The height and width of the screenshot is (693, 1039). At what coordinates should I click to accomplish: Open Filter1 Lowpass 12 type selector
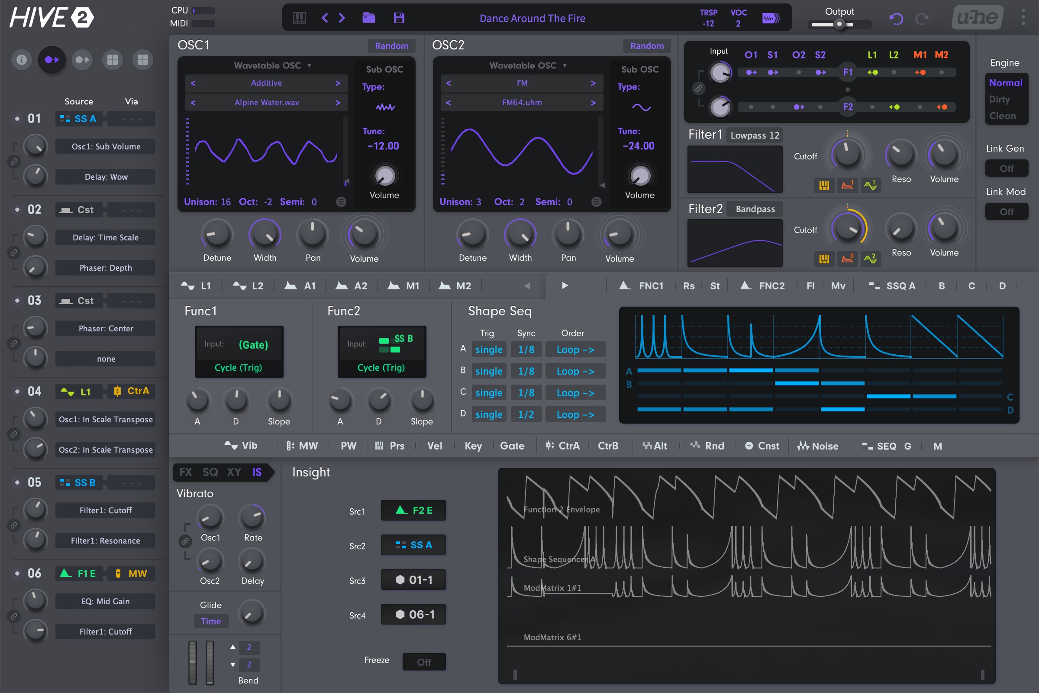tap(755, 135)
